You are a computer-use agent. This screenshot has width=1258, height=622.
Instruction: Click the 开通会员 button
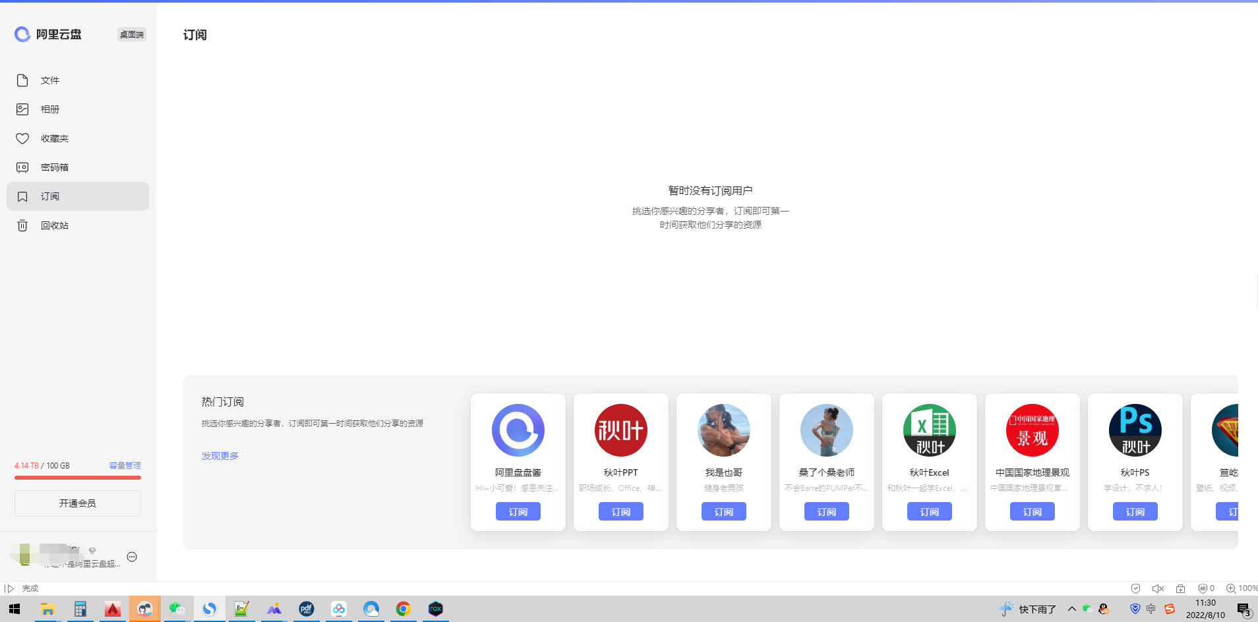[78, 503]
